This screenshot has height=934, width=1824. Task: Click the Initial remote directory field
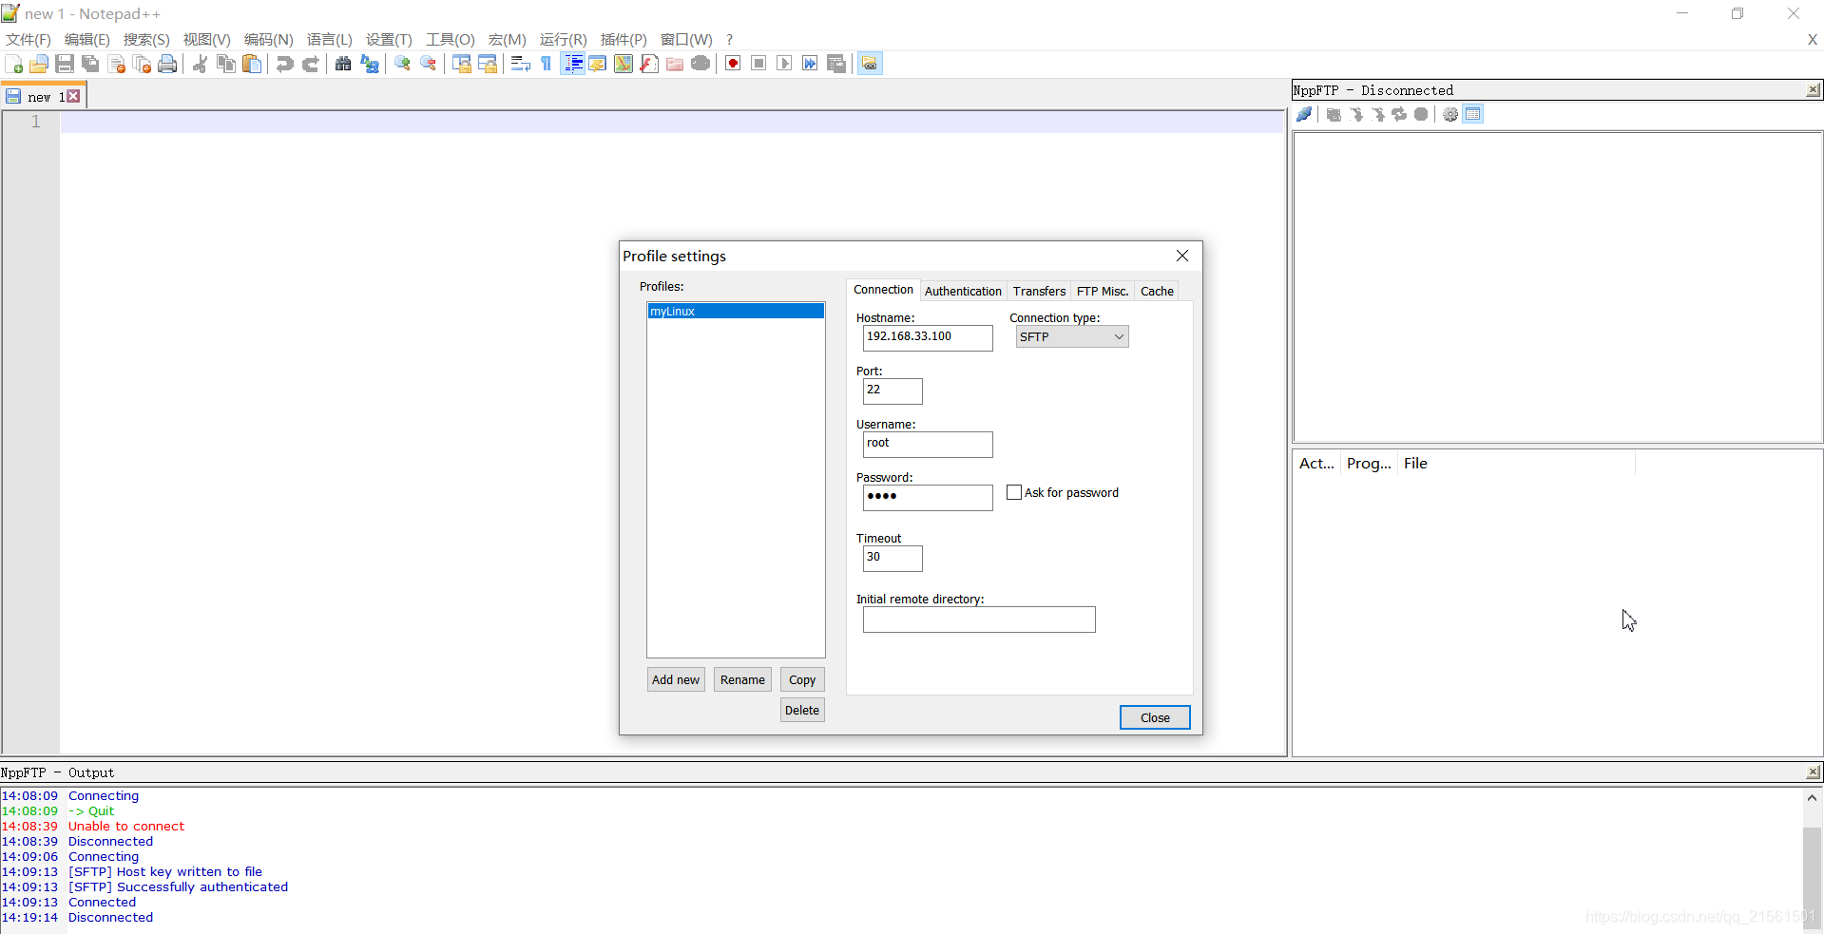(979, 619)
